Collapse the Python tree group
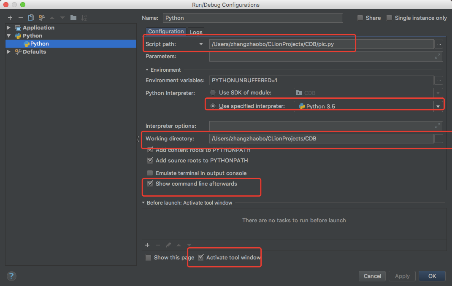 [x=8, y=36]
